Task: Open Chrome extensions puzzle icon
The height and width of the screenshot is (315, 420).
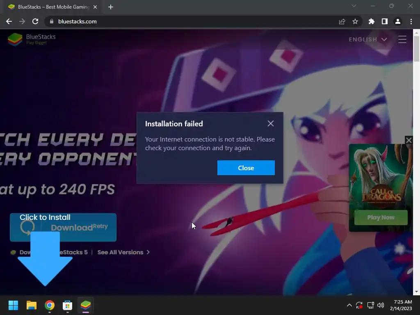Action: [372, 21]
